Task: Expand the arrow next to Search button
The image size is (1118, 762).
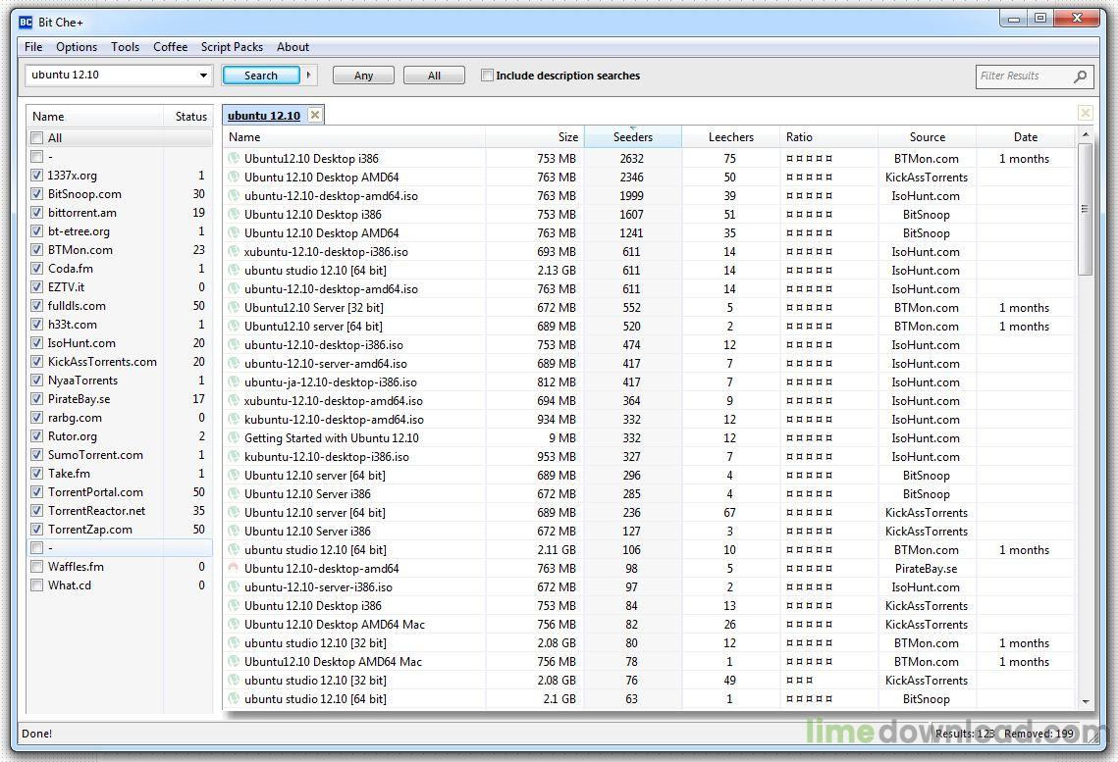Action: point(309,75)
